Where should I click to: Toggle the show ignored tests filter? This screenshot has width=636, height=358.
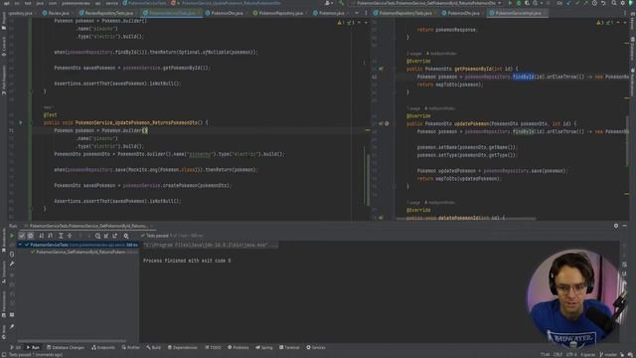click(31, 236)
